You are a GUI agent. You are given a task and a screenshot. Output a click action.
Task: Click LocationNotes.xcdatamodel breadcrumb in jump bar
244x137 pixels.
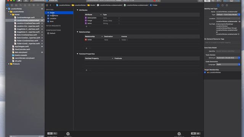pos(136,5)
